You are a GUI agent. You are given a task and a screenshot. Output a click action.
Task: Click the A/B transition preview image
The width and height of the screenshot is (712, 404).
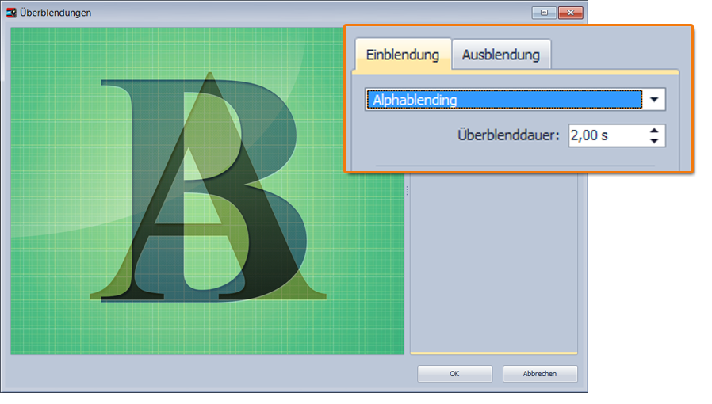coord(207,190)
